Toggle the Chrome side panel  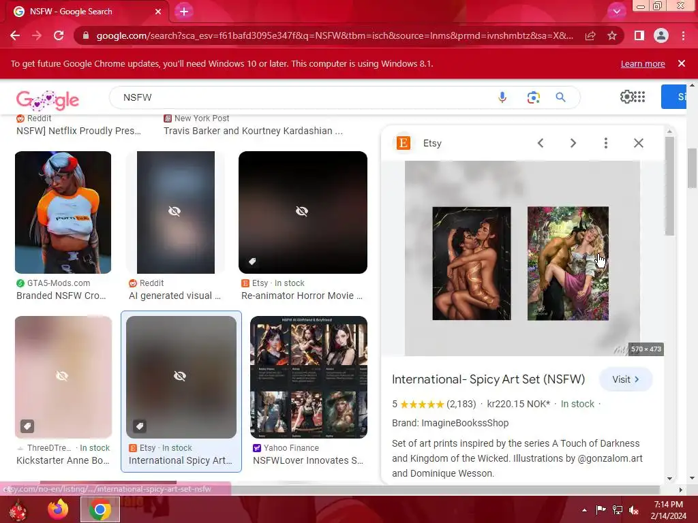click(x=639, y=35)
